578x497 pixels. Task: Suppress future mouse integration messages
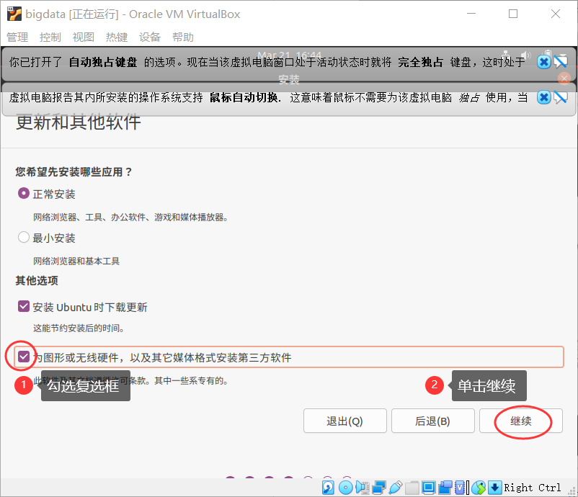(x=560, y=97)
